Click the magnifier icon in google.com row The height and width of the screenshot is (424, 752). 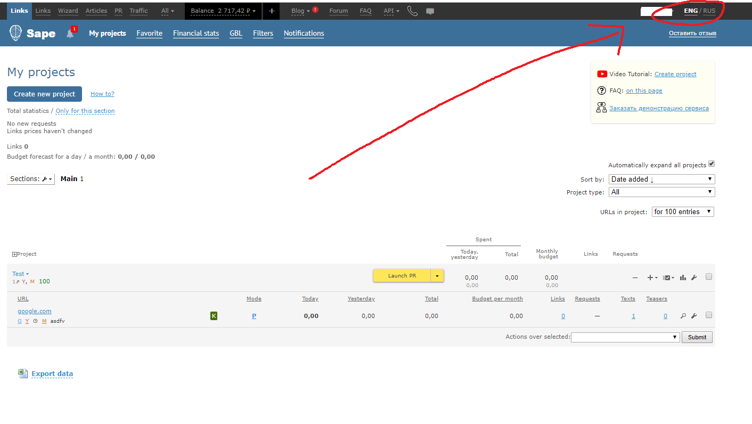point(683,316)
